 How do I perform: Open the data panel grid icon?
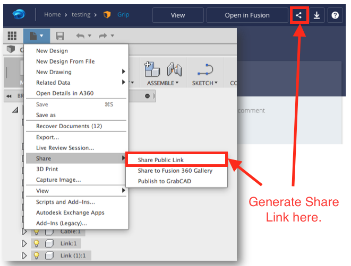coord(12,36)
